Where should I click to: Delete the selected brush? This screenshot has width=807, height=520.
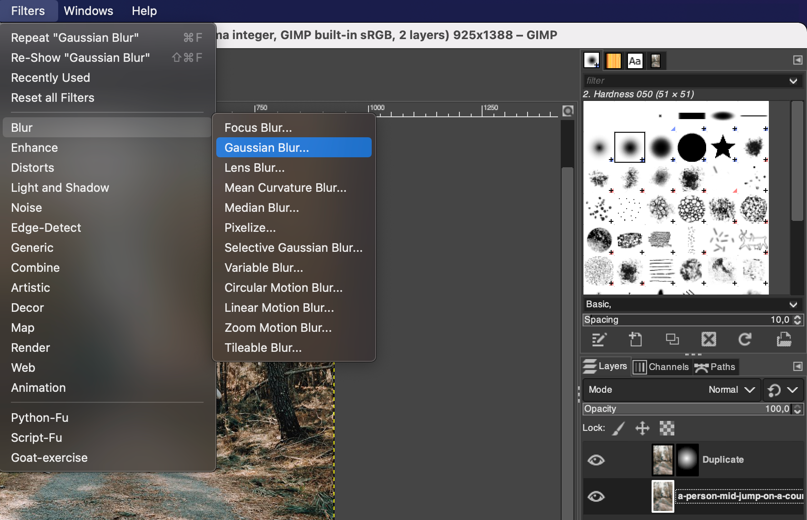709,340
